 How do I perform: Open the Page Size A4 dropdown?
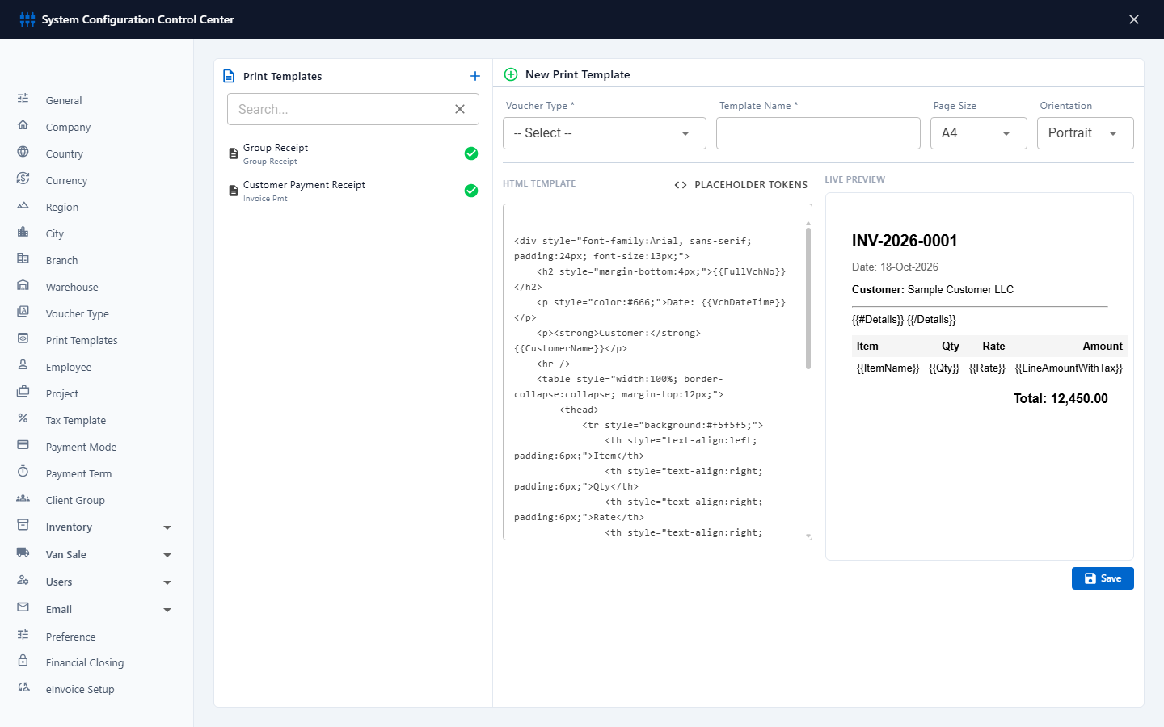979,133
